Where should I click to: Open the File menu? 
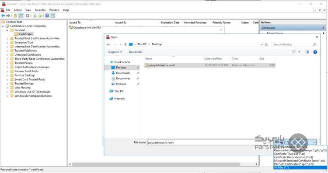[x=8, y=10]
